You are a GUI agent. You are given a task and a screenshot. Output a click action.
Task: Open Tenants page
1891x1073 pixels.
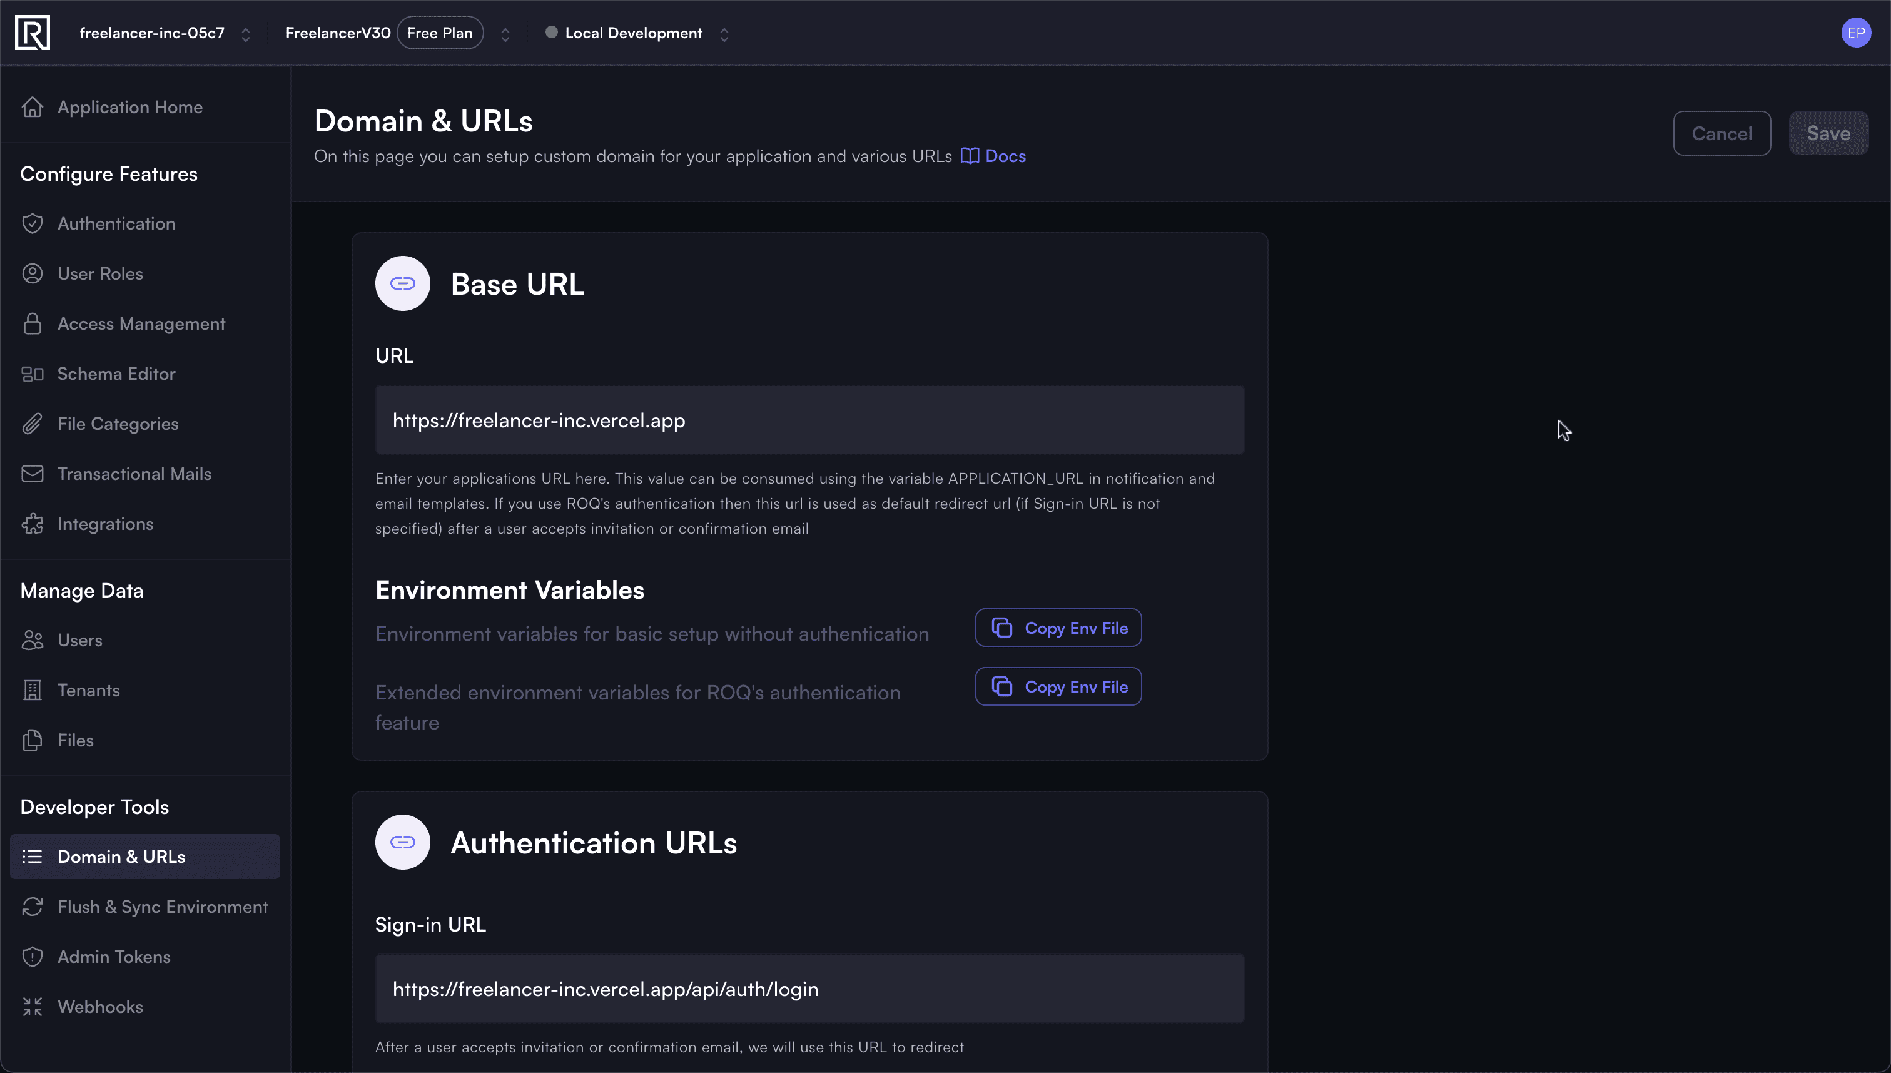pyautogui.click(x=145, y=689)
